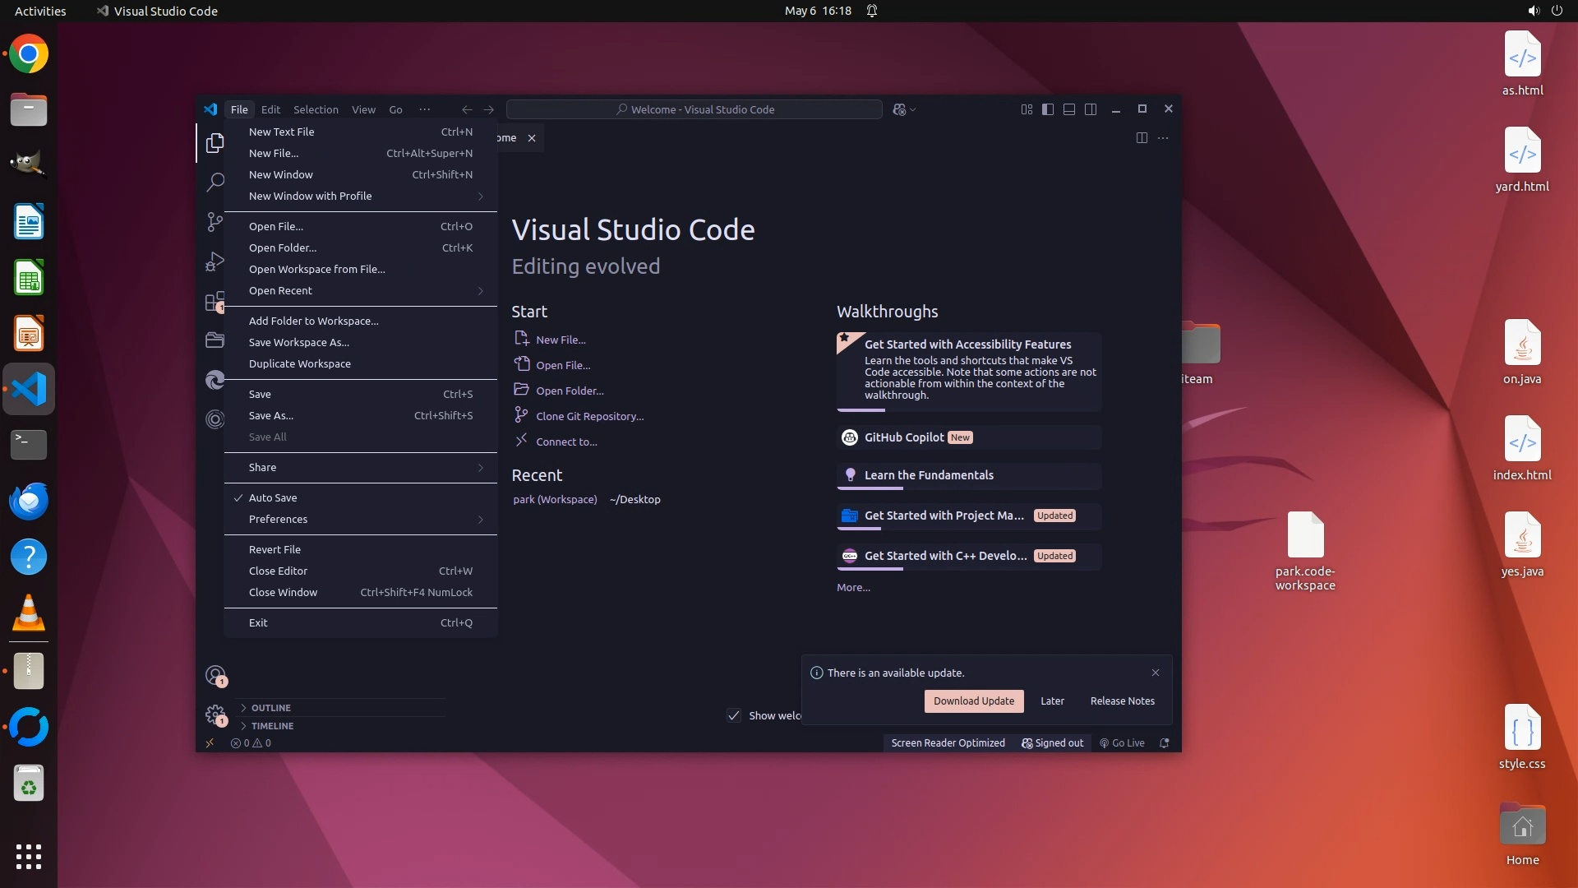Open the Run and Debug icon
This screenshot has height=888, width=1578.
pyautogui.click(x=215, y=261)
